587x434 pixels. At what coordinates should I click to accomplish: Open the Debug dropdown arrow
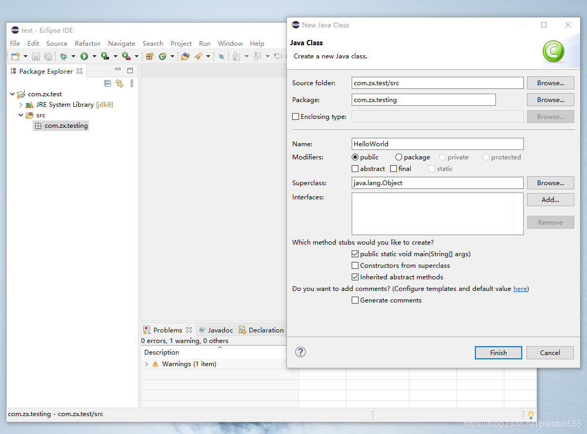[73, 56]
